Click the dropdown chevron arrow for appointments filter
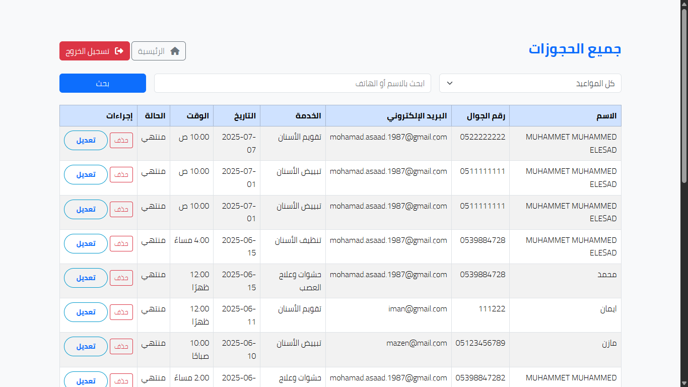688x387 pixels. pyautogui.click(x=450, y=83)
